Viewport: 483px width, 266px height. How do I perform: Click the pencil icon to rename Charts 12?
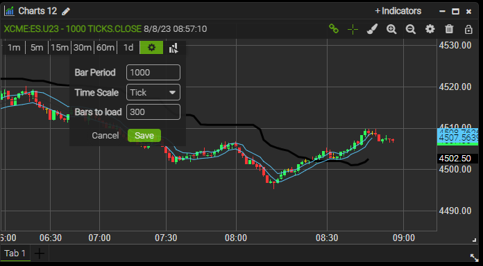66,12
